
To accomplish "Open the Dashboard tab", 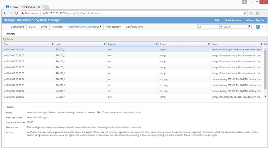I will (x=17, y=27).
